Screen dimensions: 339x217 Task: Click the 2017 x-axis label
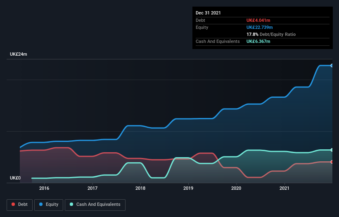coord(92,188)
